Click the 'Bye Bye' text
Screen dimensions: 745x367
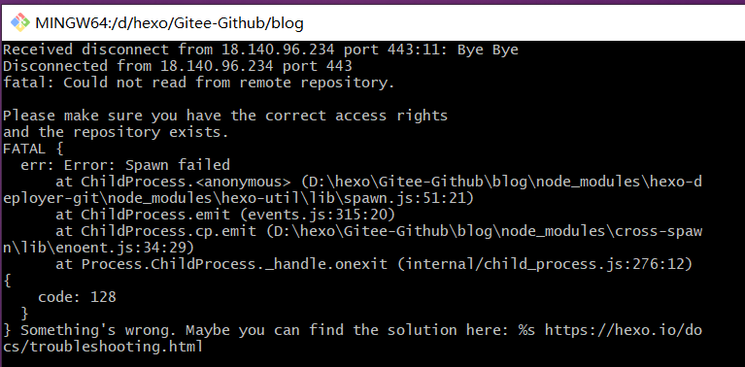click(488, 50)
